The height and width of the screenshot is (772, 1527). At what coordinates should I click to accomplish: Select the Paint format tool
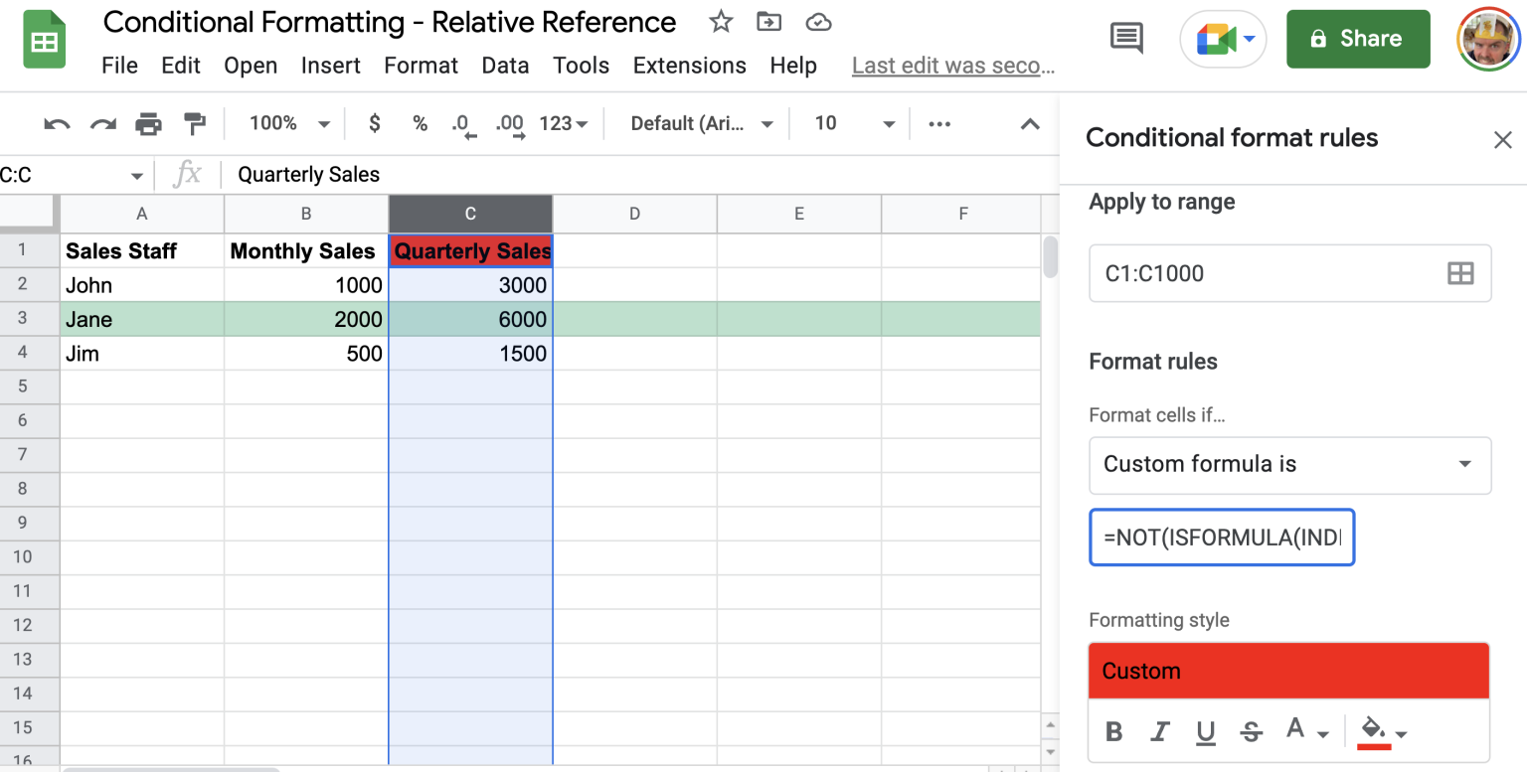[x=195, y=123]
